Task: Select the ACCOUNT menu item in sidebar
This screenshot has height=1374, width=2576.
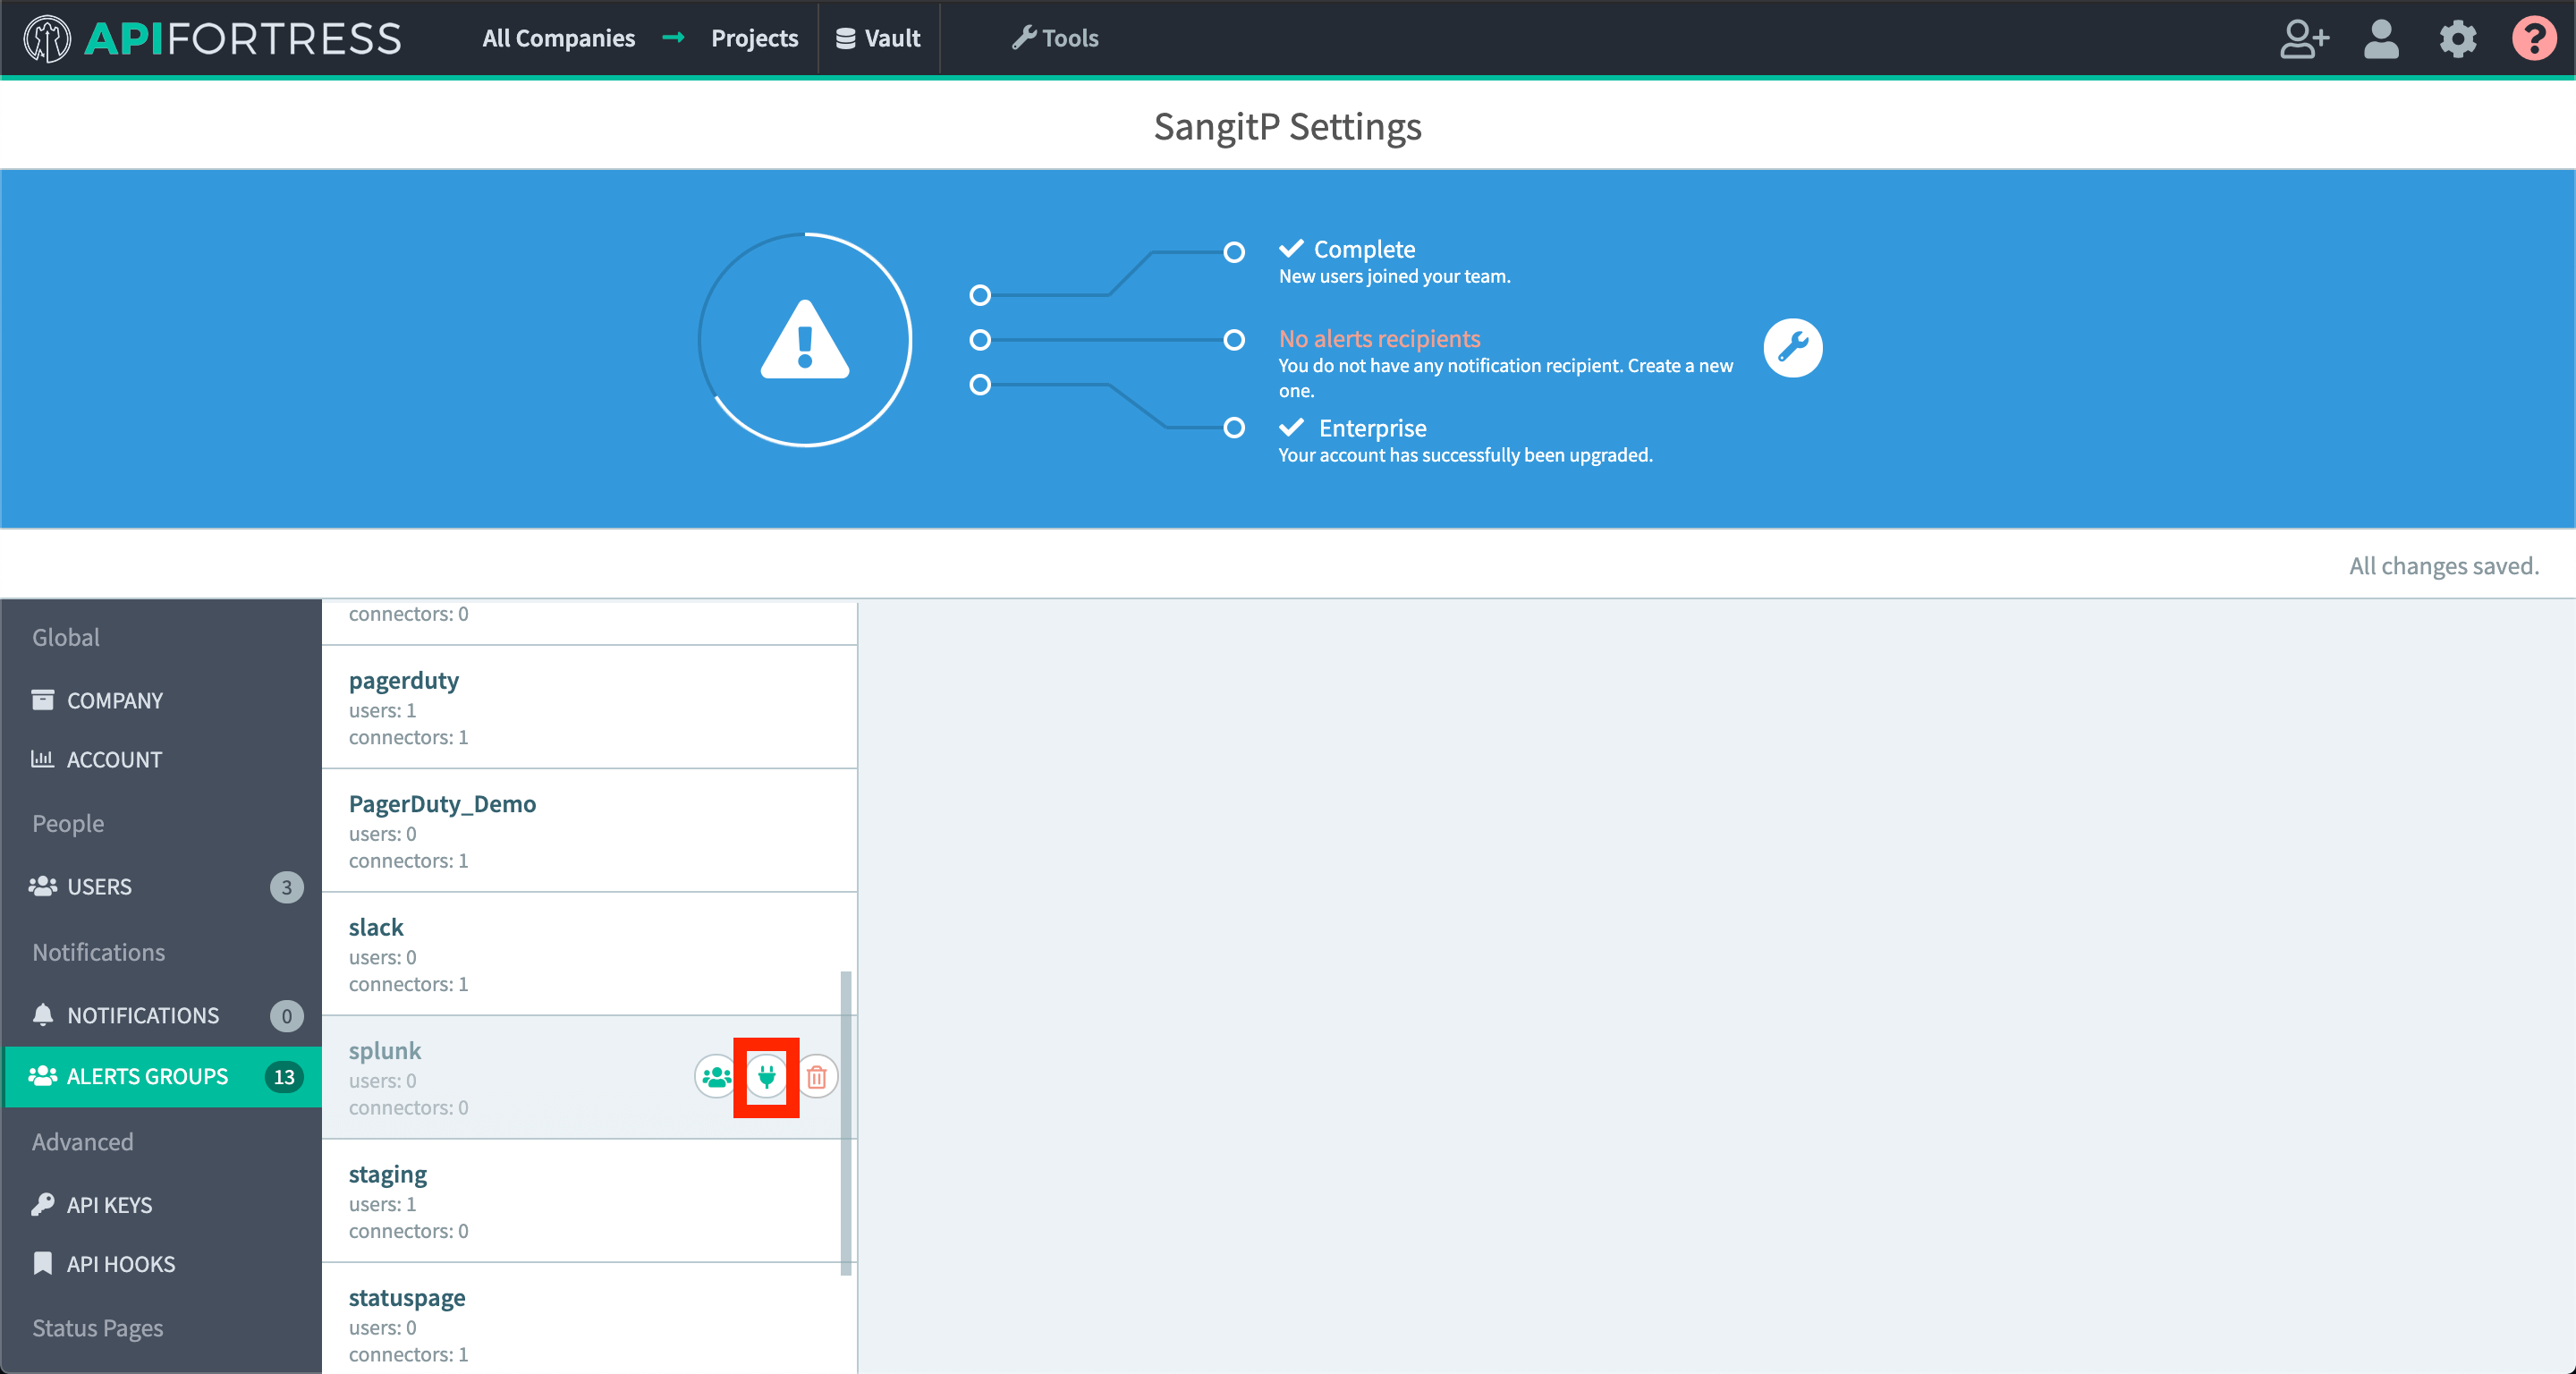Action: coord(114,760)
